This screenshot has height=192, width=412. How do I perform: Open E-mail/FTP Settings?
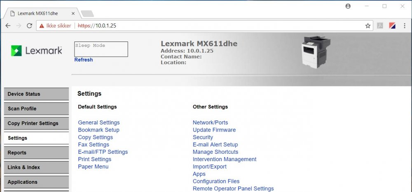coord(103,152)
